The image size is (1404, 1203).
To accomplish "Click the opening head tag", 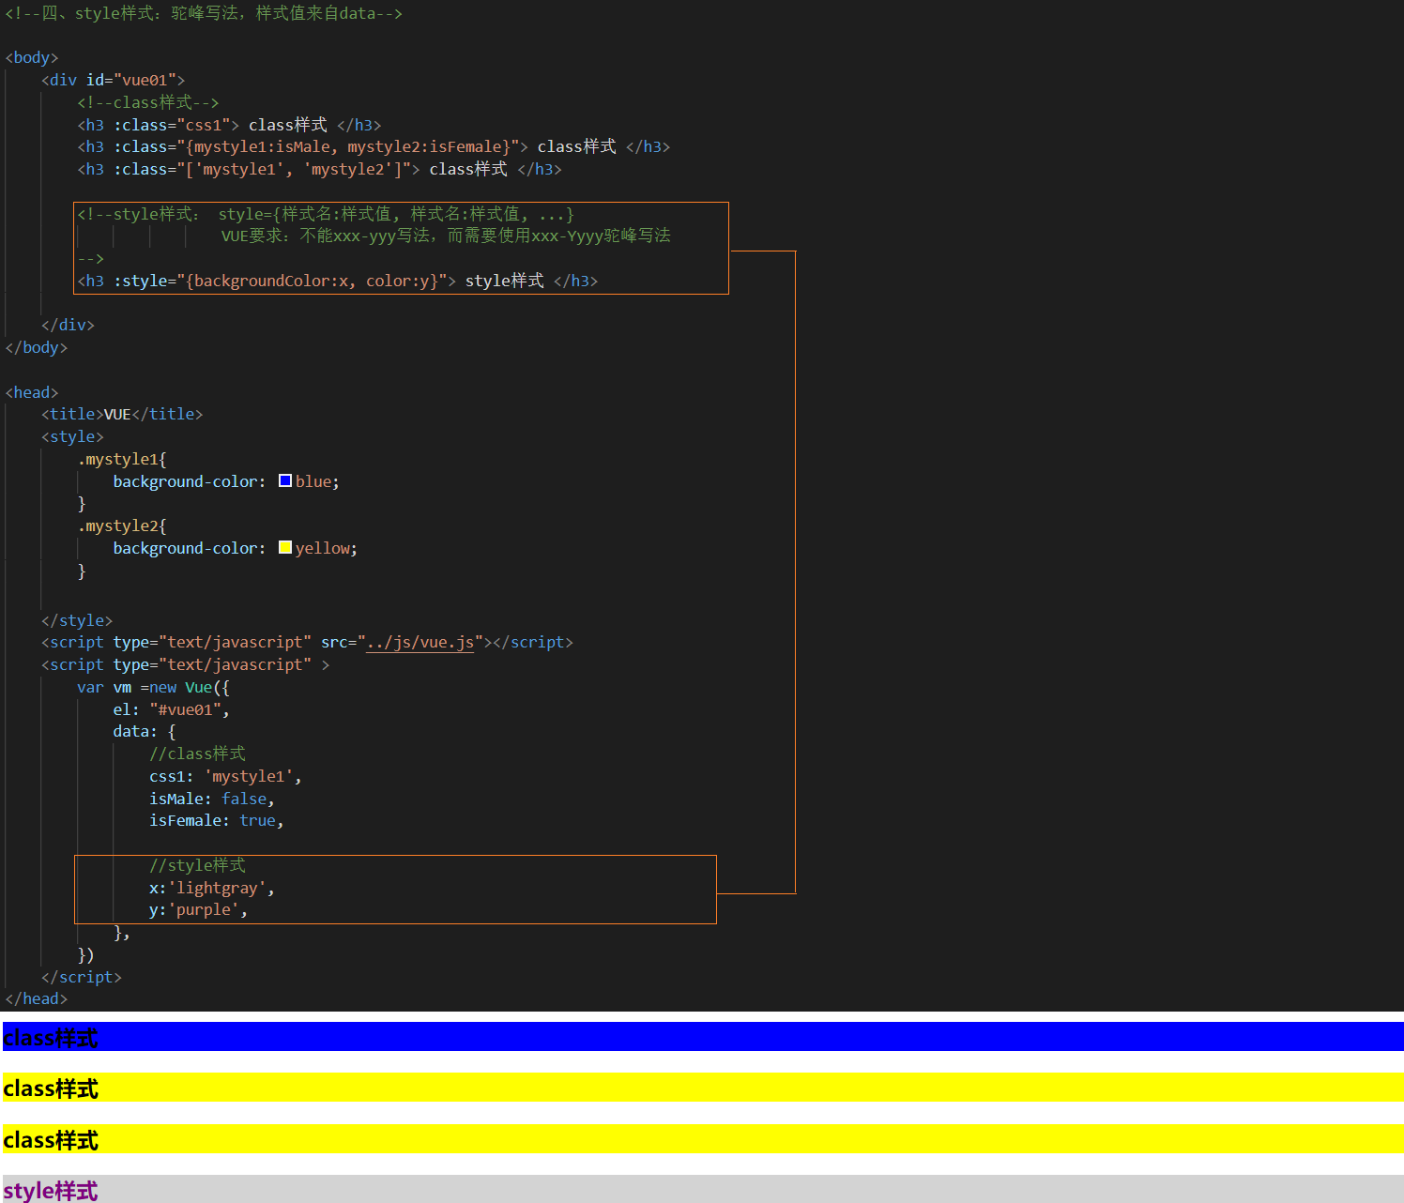I will [32, 393].
